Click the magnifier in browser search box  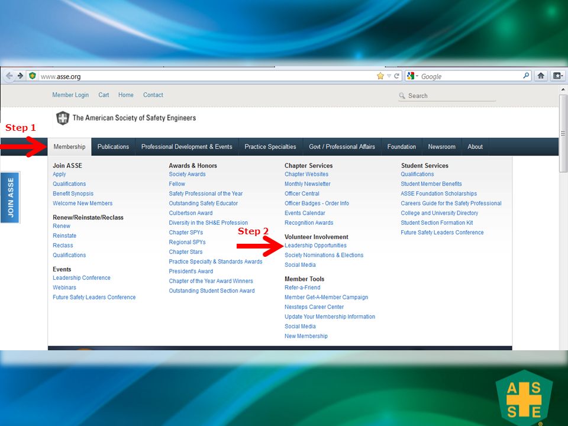526,76
